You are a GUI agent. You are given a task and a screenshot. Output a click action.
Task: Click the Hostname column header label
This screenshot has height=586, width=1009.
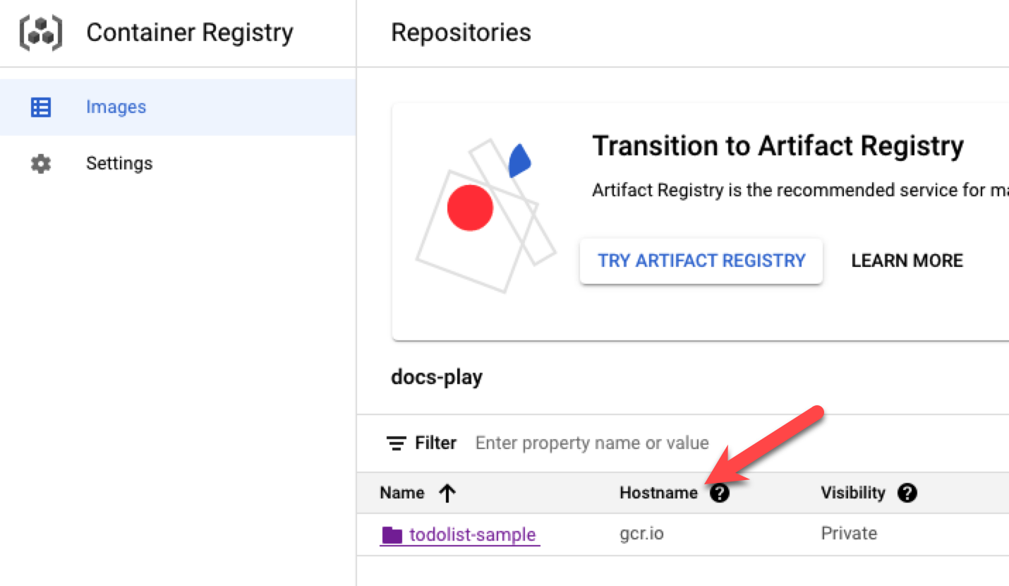tap(658, 493)
